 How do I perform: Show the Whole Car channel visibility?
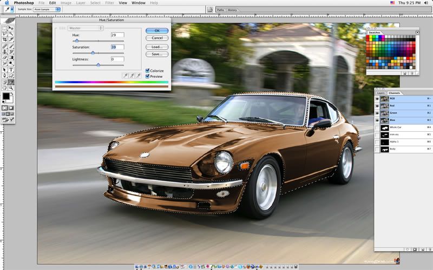[x=377, y=127]
